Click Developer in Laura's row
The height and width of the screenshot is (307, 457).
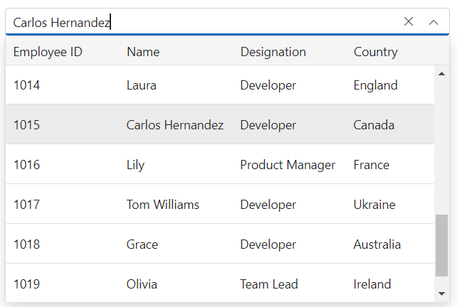coord(268,85)
